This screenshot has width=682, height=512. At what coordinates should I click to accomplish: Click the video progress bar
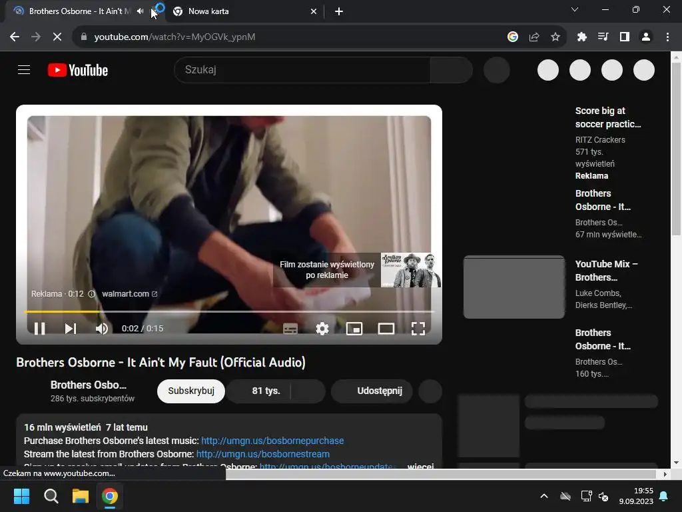click(x=229, y=312)
